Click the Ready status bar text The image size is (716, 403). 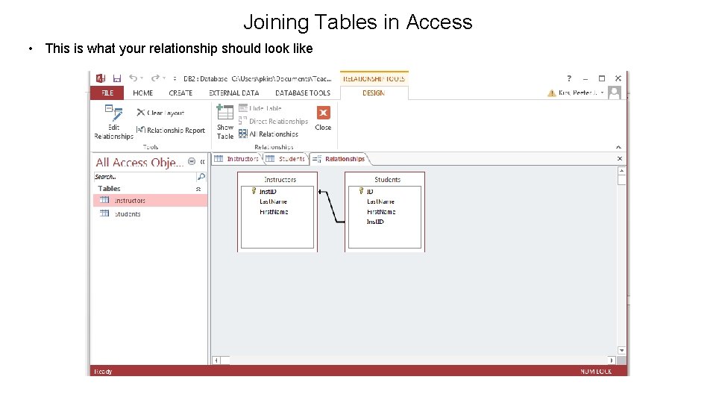click(x=103, y=372)
